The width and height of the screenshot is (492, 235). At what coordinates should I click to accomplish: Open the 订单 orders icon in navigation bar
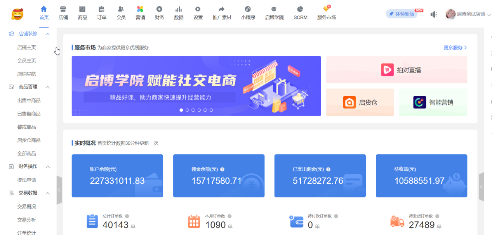[101, 9]
